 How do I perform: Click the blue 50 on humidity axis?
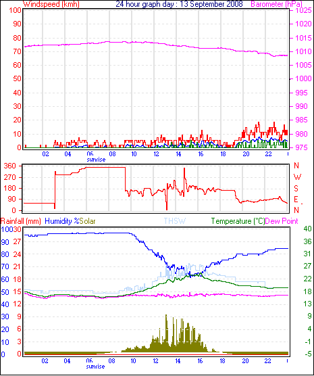(x=5, y=292)
